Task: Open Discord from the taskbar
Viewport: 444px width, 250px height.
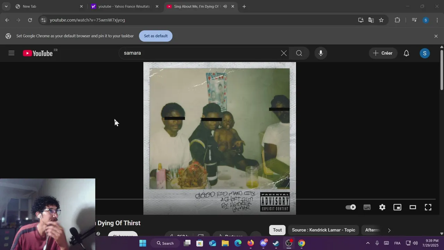Action: 263,243
